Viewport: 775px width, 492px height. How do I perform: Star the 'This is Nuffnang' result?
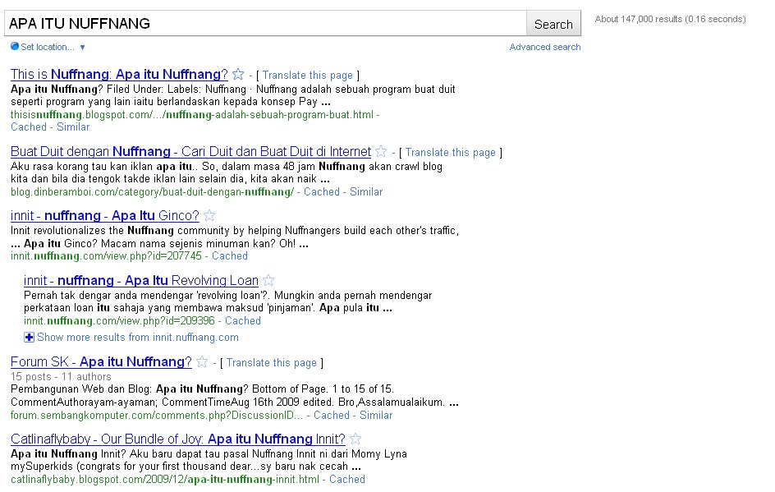(x=238, y=74)
